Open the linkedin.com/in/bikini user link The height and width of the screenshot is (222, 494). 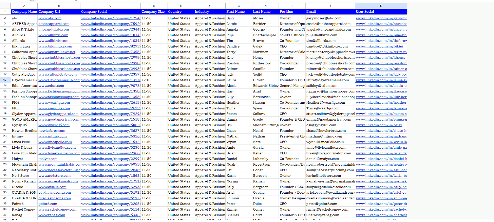pos(379,46)
